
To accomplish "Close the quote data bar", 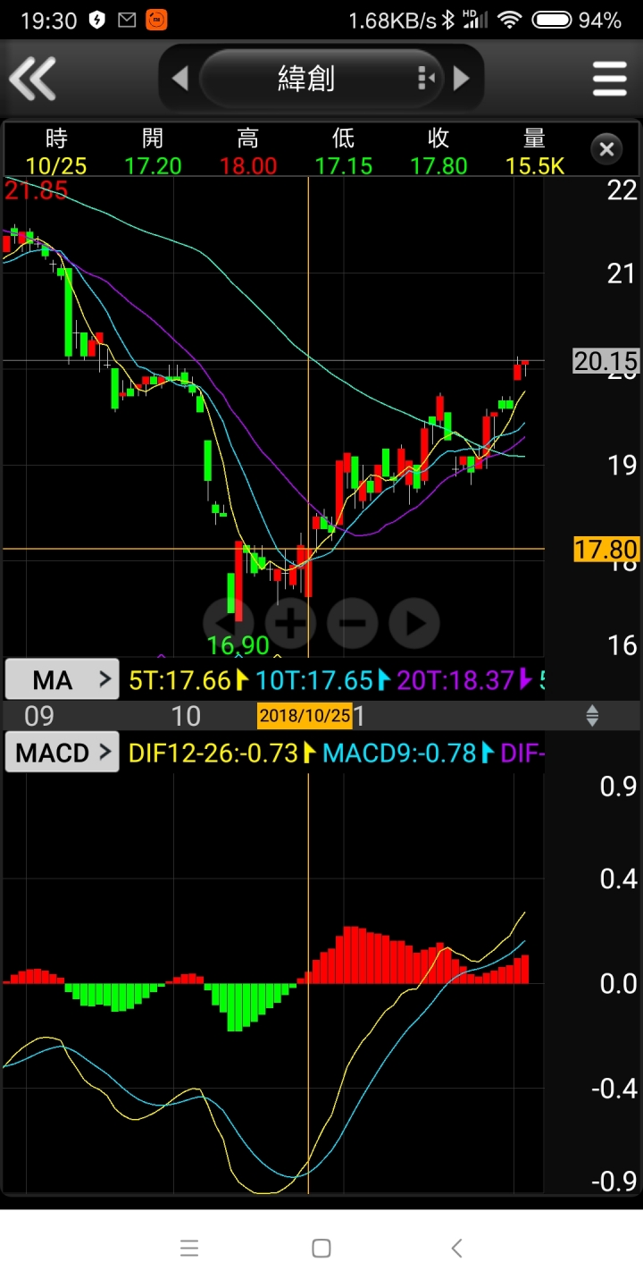I will pyautogui.click(x=606, y=149).
